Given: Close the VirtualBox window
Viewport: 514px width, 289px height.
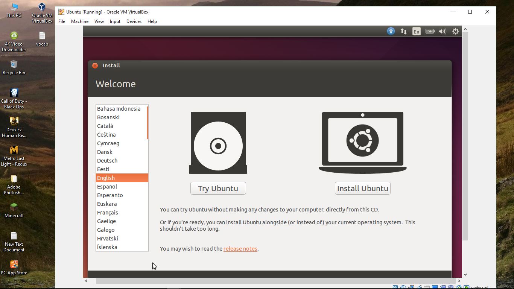Looking at the screenshot, I should (x=487, y=12).
